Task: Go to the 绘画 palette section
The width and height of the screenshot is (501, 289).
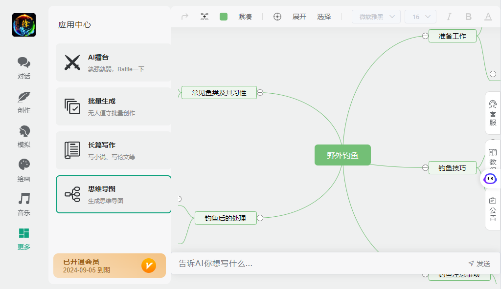Action: (x=24, y=170)
